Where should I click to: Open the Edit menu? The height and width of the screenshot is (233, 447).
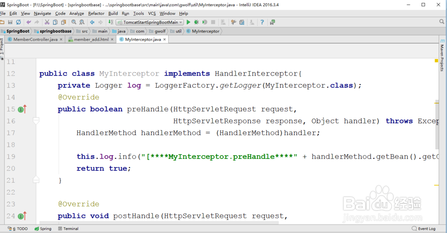tap(13, 13)
